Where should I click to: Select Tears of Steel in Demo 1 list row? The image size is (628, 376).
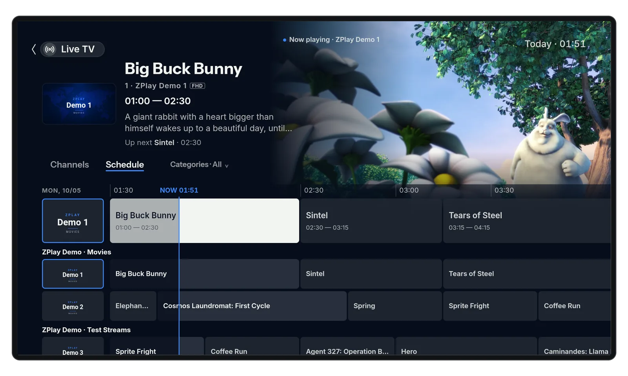(x=527, y=274)
